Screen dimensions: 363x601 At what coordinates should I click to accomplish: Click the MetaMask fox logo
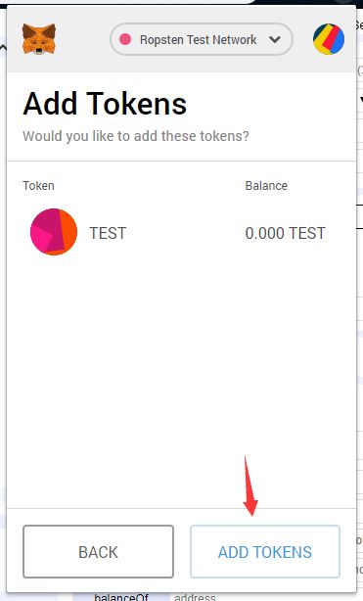click(39, 39)
